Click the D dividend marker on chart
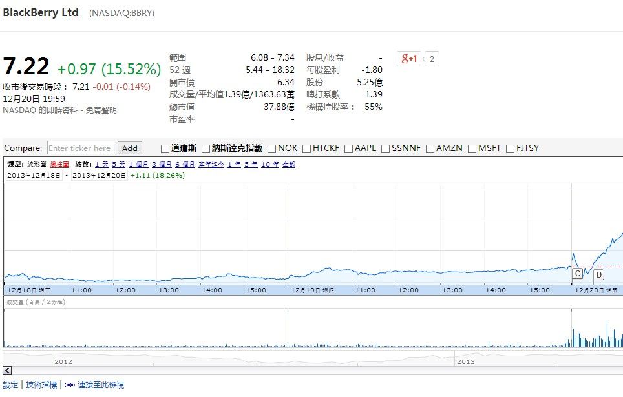The height and width of the screenshot is (397, 623). [598, 274]
